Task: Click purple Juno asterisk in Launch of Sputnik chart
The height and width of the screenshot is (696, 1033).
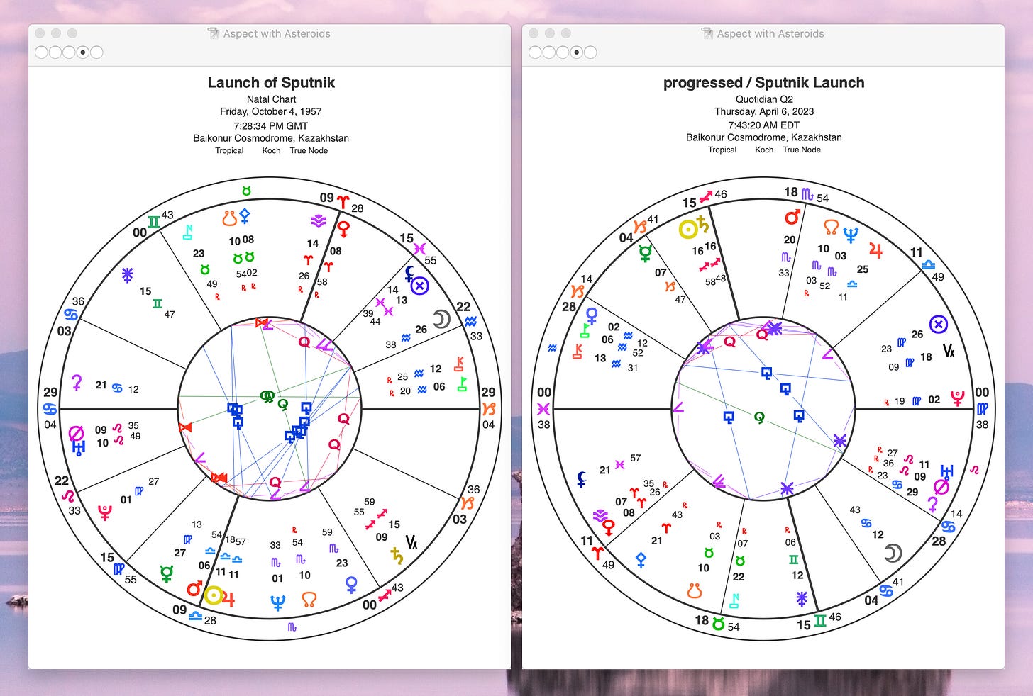Action: pyautogui.click(x=127, y=275)
